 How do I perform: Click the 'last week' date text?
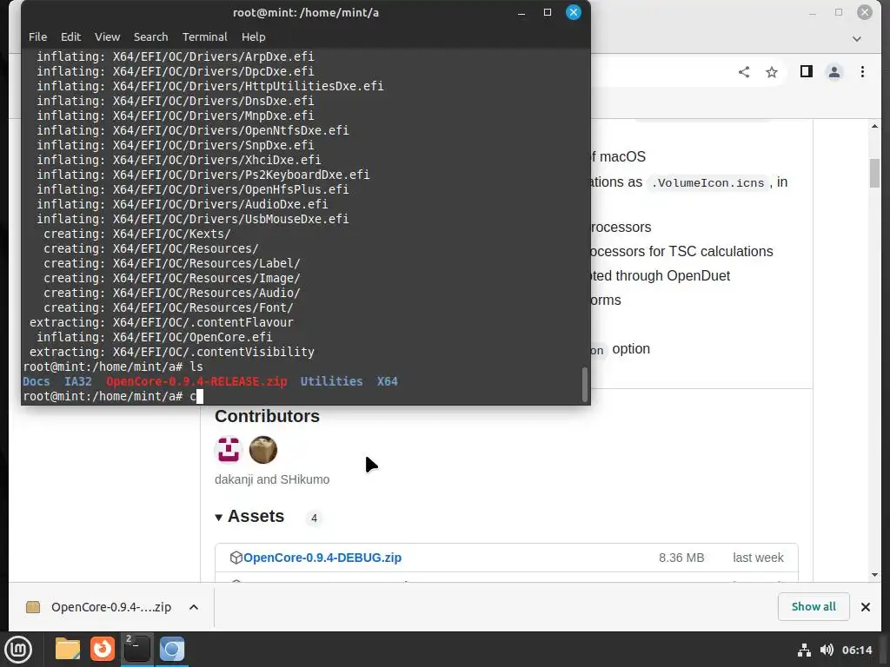758,558
